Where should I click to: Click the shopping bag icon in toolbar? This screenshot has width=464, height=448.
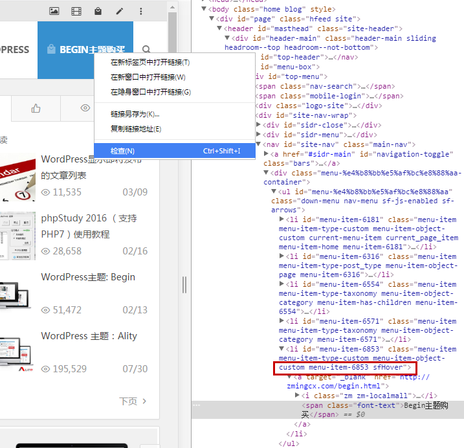(x=98, y=11)
